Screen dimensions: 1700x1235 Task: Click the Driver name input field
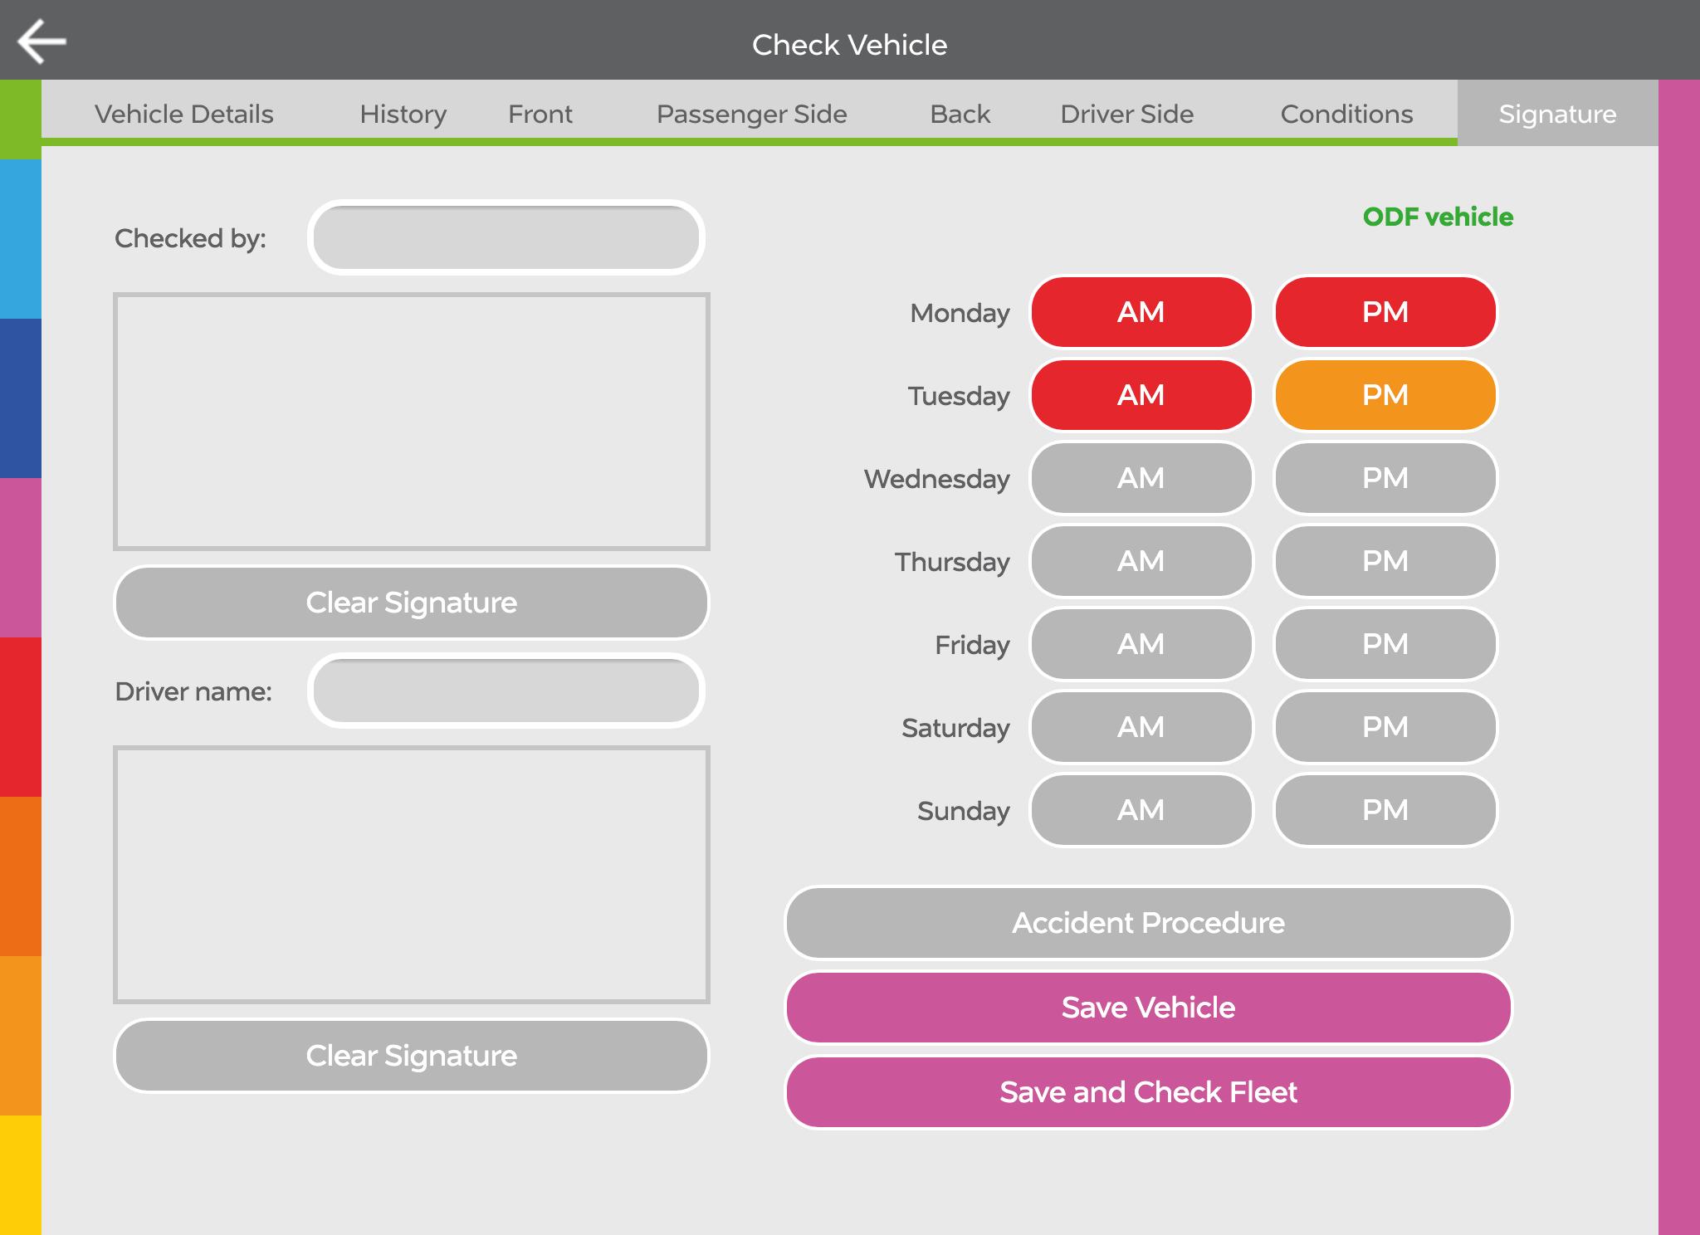[507, 691]
